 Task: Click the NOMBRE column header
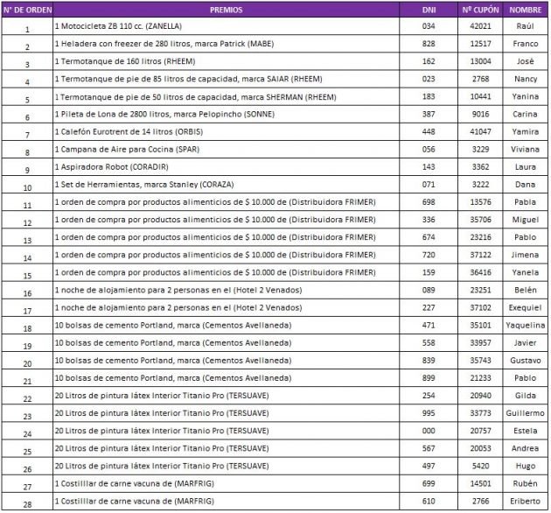526,10
